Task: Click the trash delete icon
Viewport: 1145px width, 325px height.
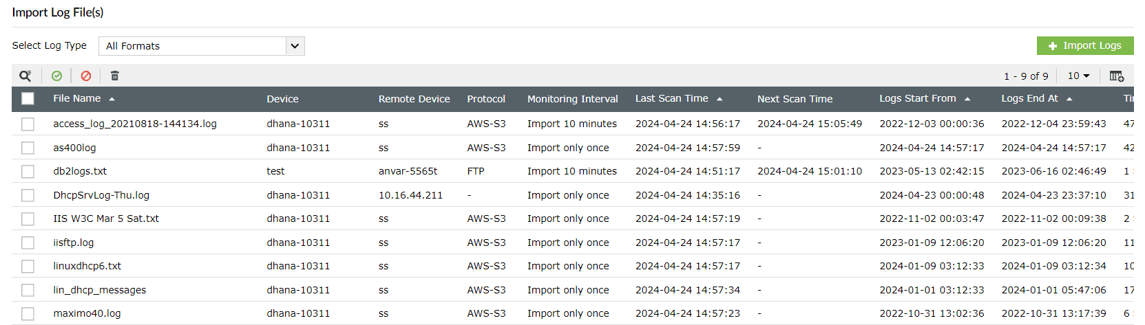Action: [x=115, y=76]
